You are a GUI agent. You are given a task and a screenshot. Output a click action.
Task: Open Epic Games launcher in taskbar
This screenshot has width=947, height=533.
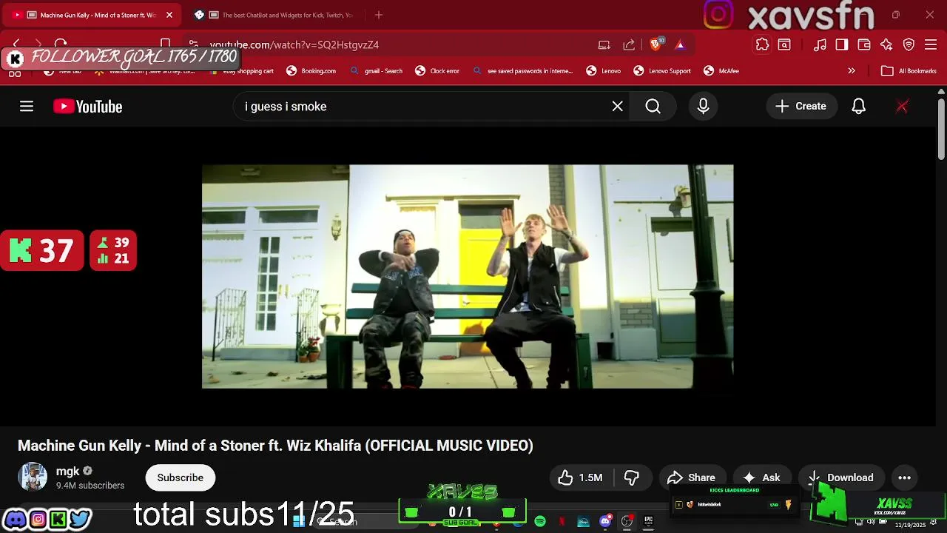(649, 522)
